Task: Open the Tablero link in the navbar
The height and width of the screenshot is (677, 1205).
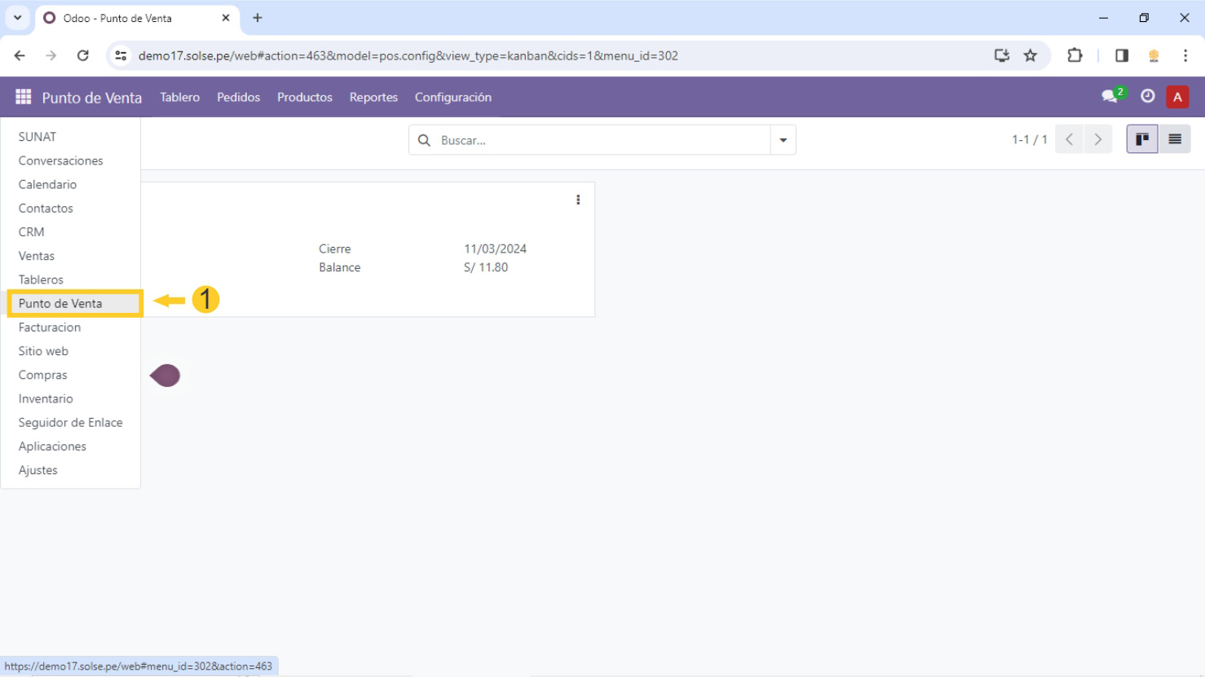Action: 179,97
